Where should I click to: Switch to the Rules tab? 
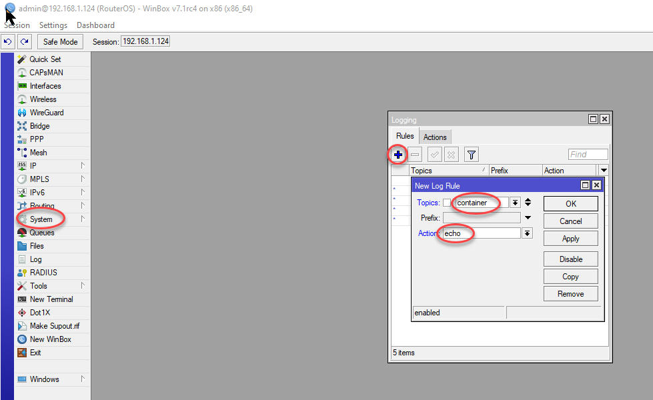pyautogui.click(x=405, y=136)
